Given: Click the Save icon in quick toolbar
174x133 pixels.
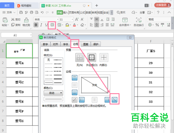Looking at the screenshot, I should tap(21, 12).
